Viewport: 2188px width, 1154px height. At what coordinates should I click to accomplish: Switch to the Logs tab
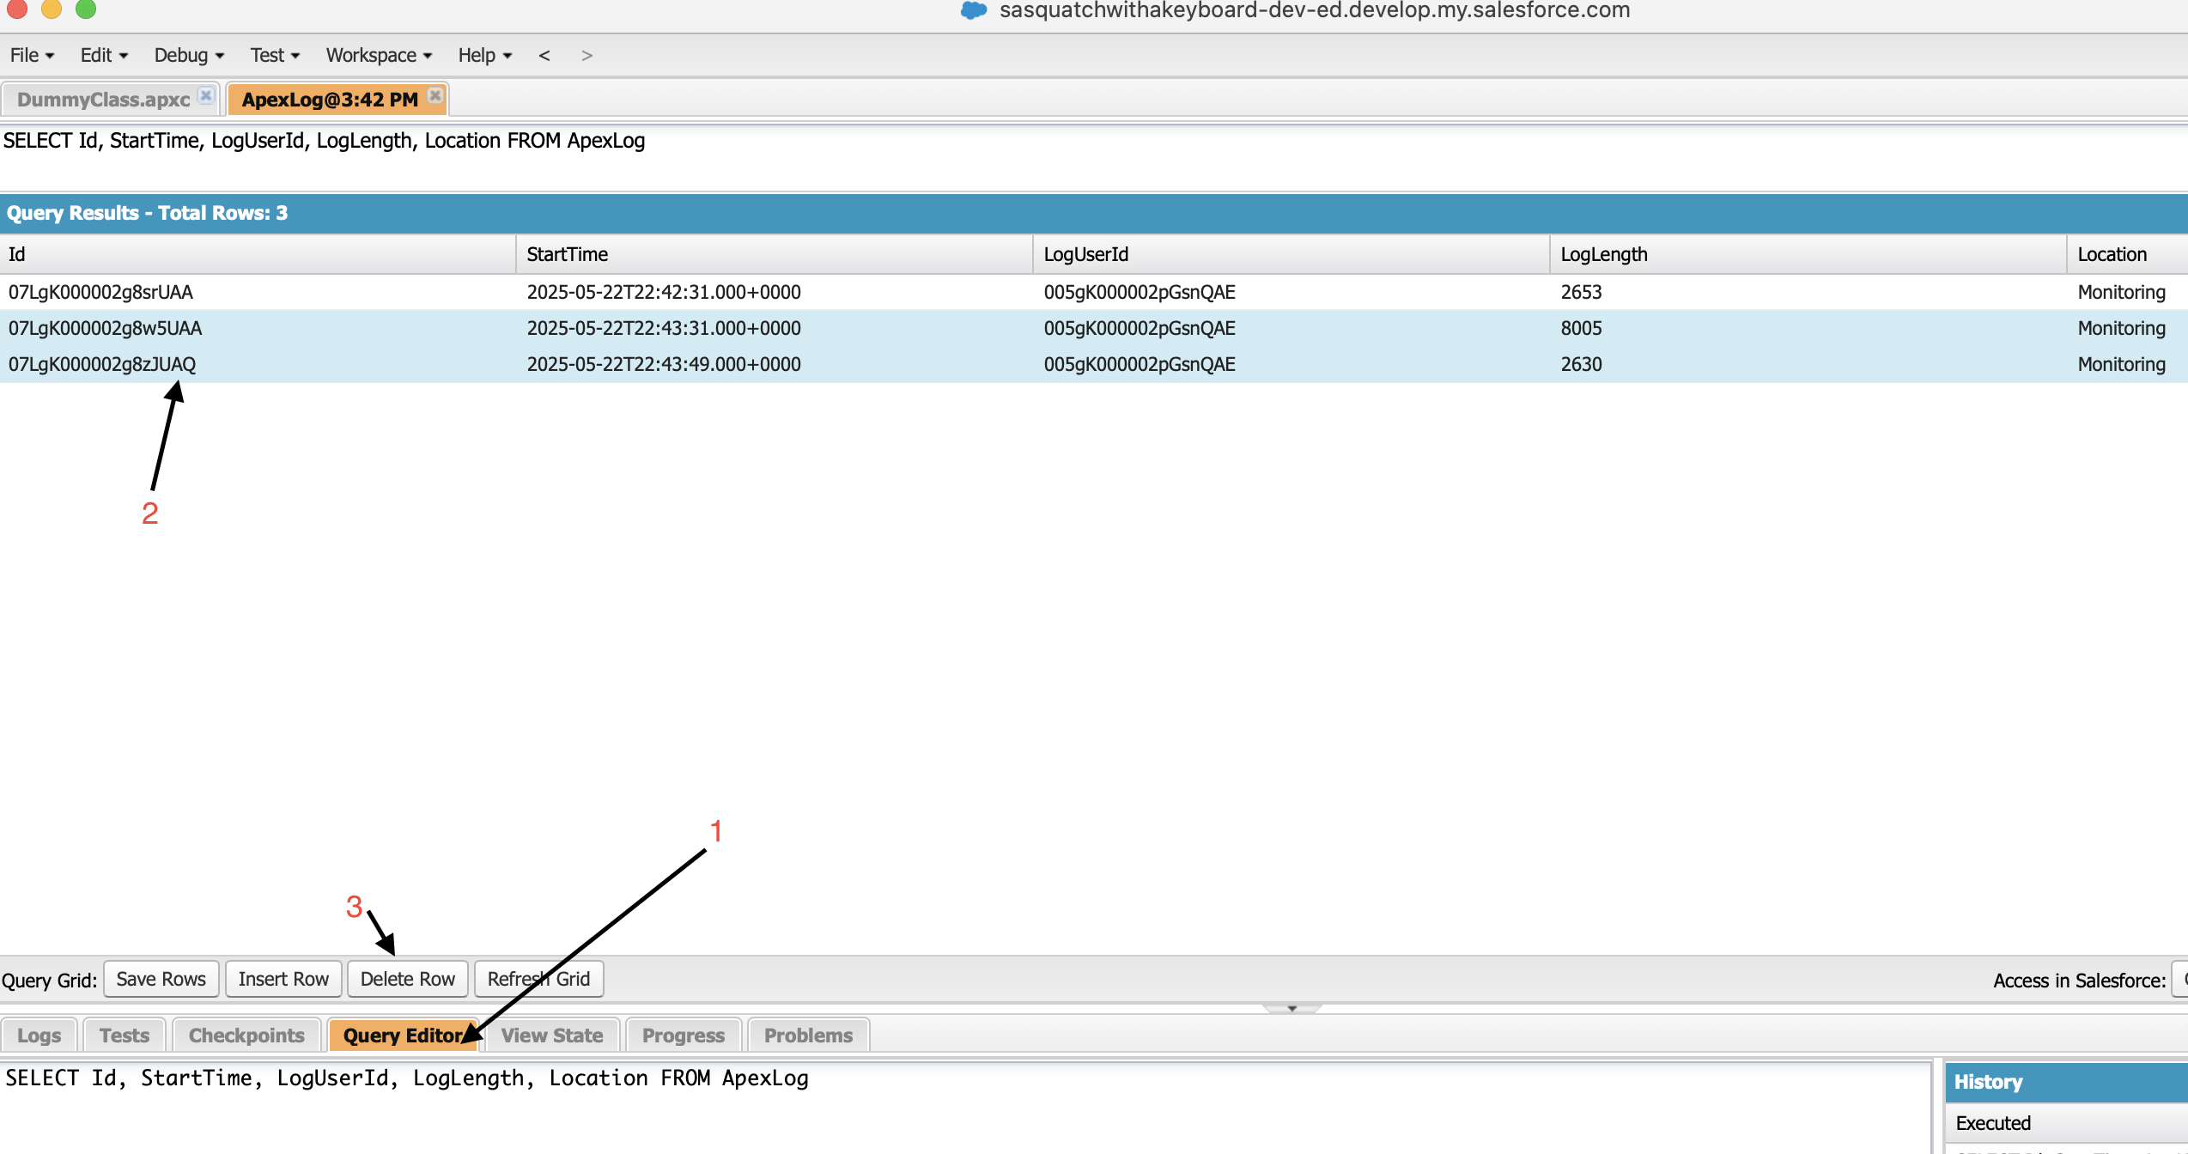[x=38, y=1035]
